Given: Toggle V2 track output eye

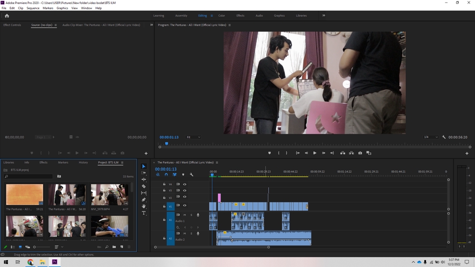Looking at the screenshot, I should pyautogui.click(x=185, y=197).
